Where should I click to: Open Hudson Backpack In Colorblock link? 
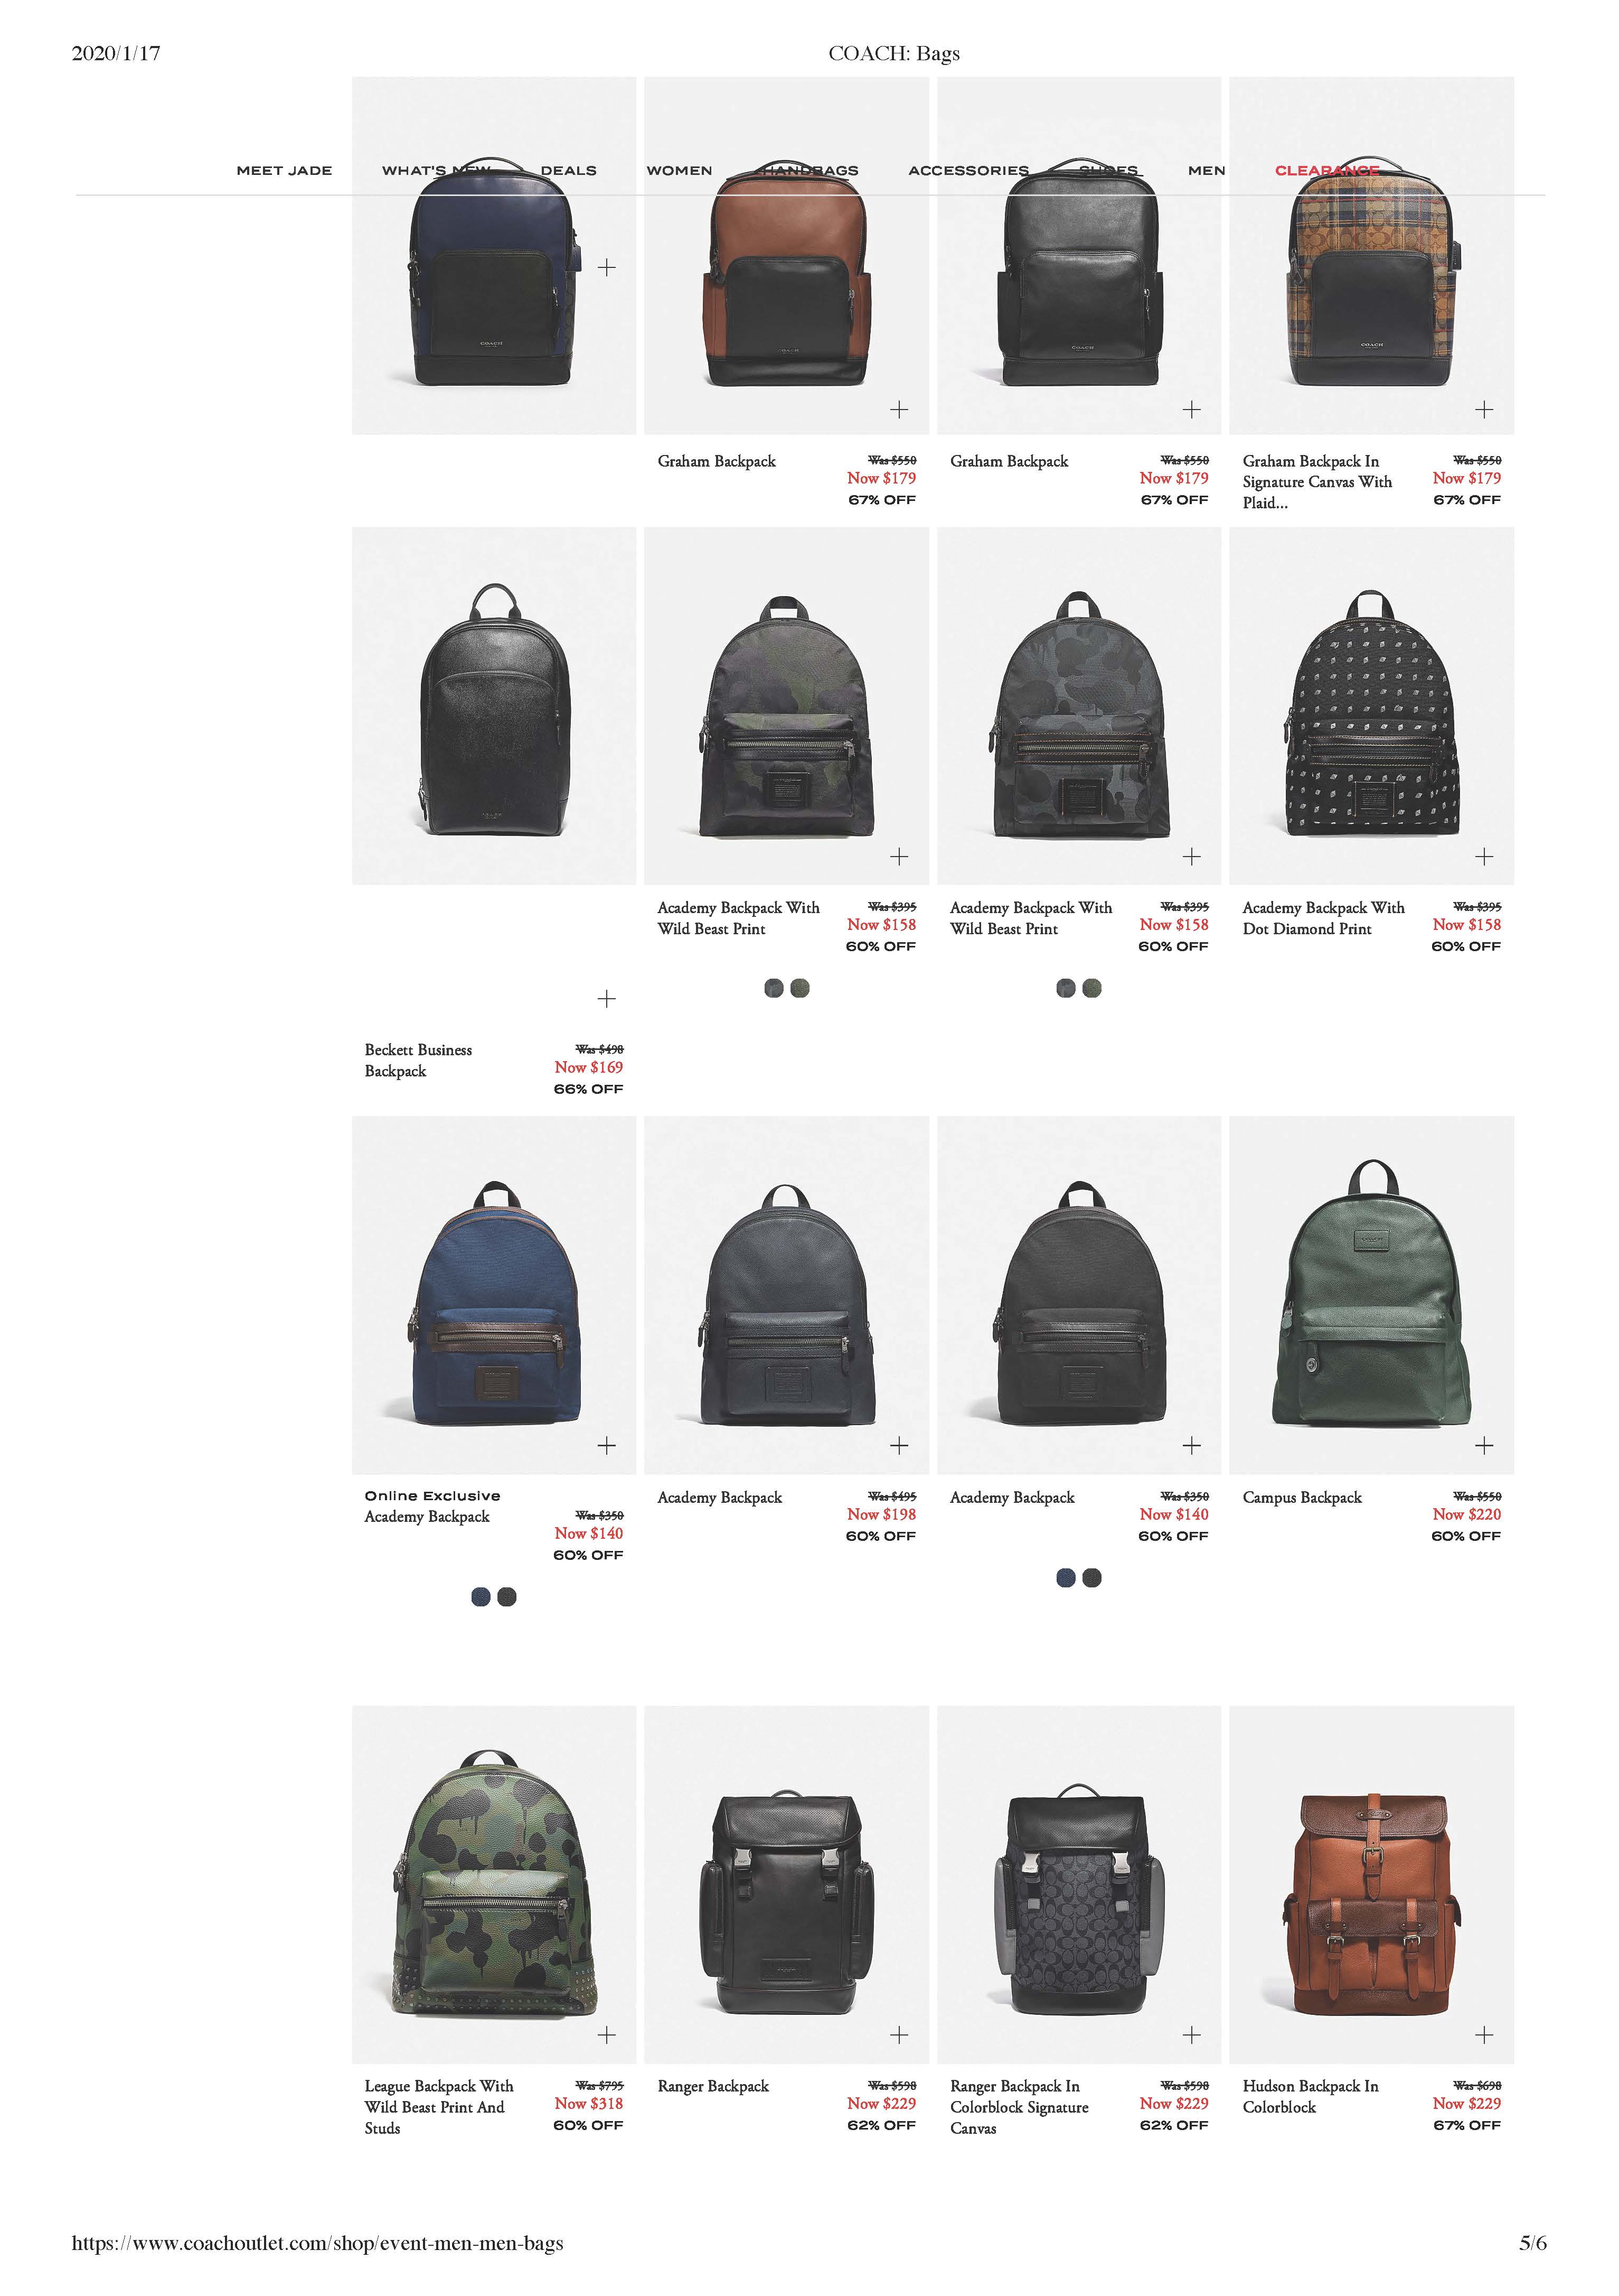pos(1310,2096)
